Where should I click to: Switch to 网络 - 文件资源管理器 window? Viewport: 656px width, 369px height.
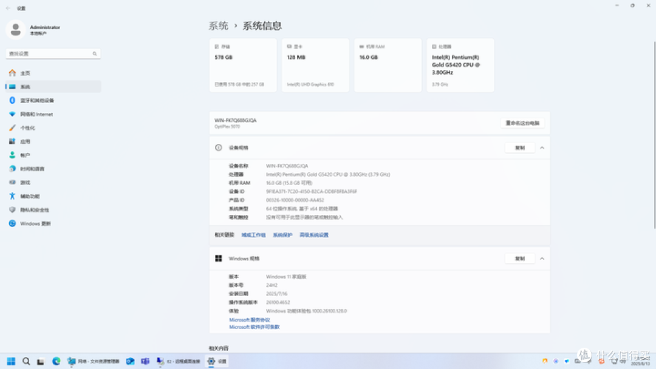click(94, 362)
